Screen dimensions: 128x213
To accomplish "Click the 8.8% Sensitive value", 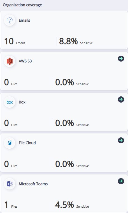I will pos(76,41).
